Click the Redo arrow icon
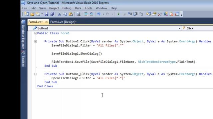 108,14
